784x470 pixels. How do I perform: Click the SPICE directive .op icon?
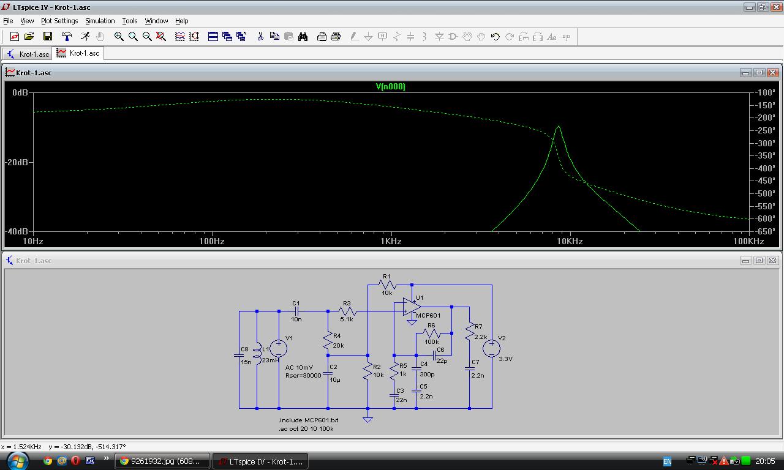566,37
